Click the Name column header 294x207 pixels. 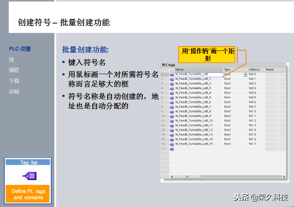coord(199,70)
